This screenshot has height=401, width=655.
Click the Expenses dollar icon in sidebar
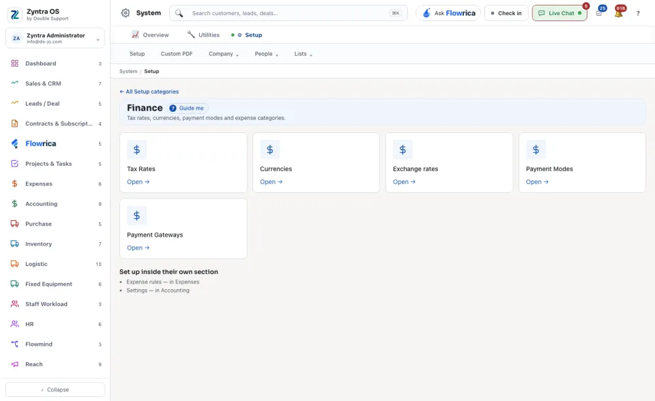tap(14, 183)
